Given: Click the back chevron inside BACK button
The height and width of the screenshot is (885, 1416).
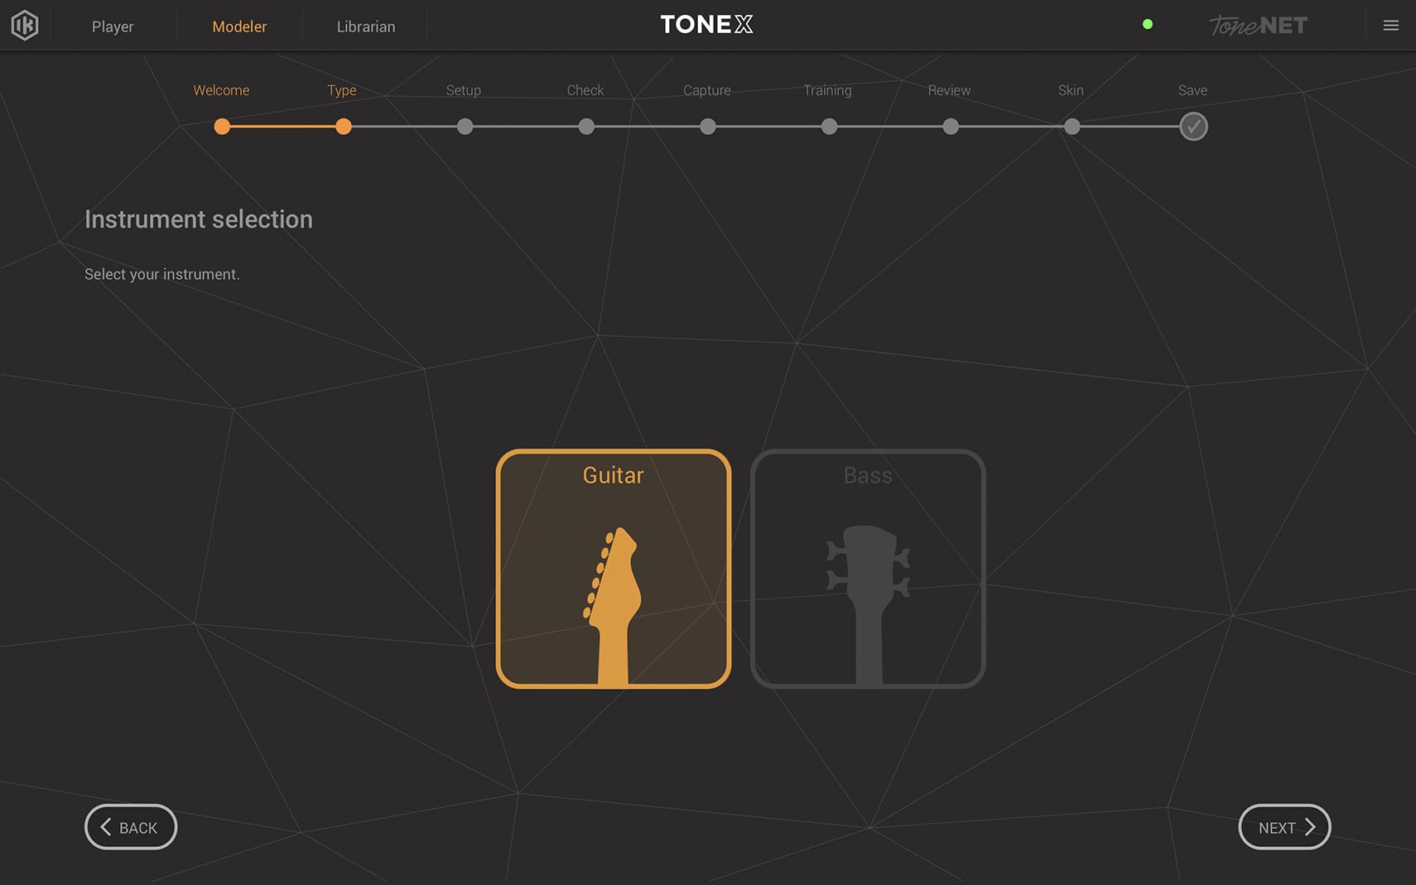Looking at the screenshot, I should coord(105,826).
